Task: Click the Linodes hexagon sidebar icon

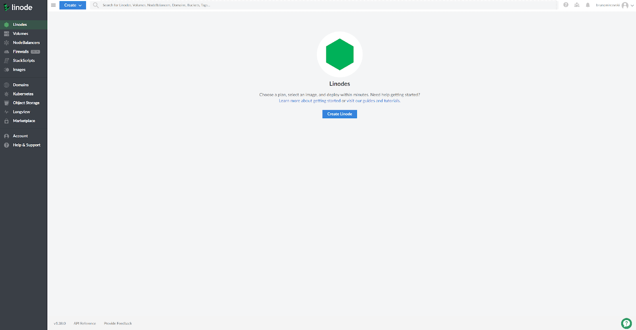Action: pos(6,25)
